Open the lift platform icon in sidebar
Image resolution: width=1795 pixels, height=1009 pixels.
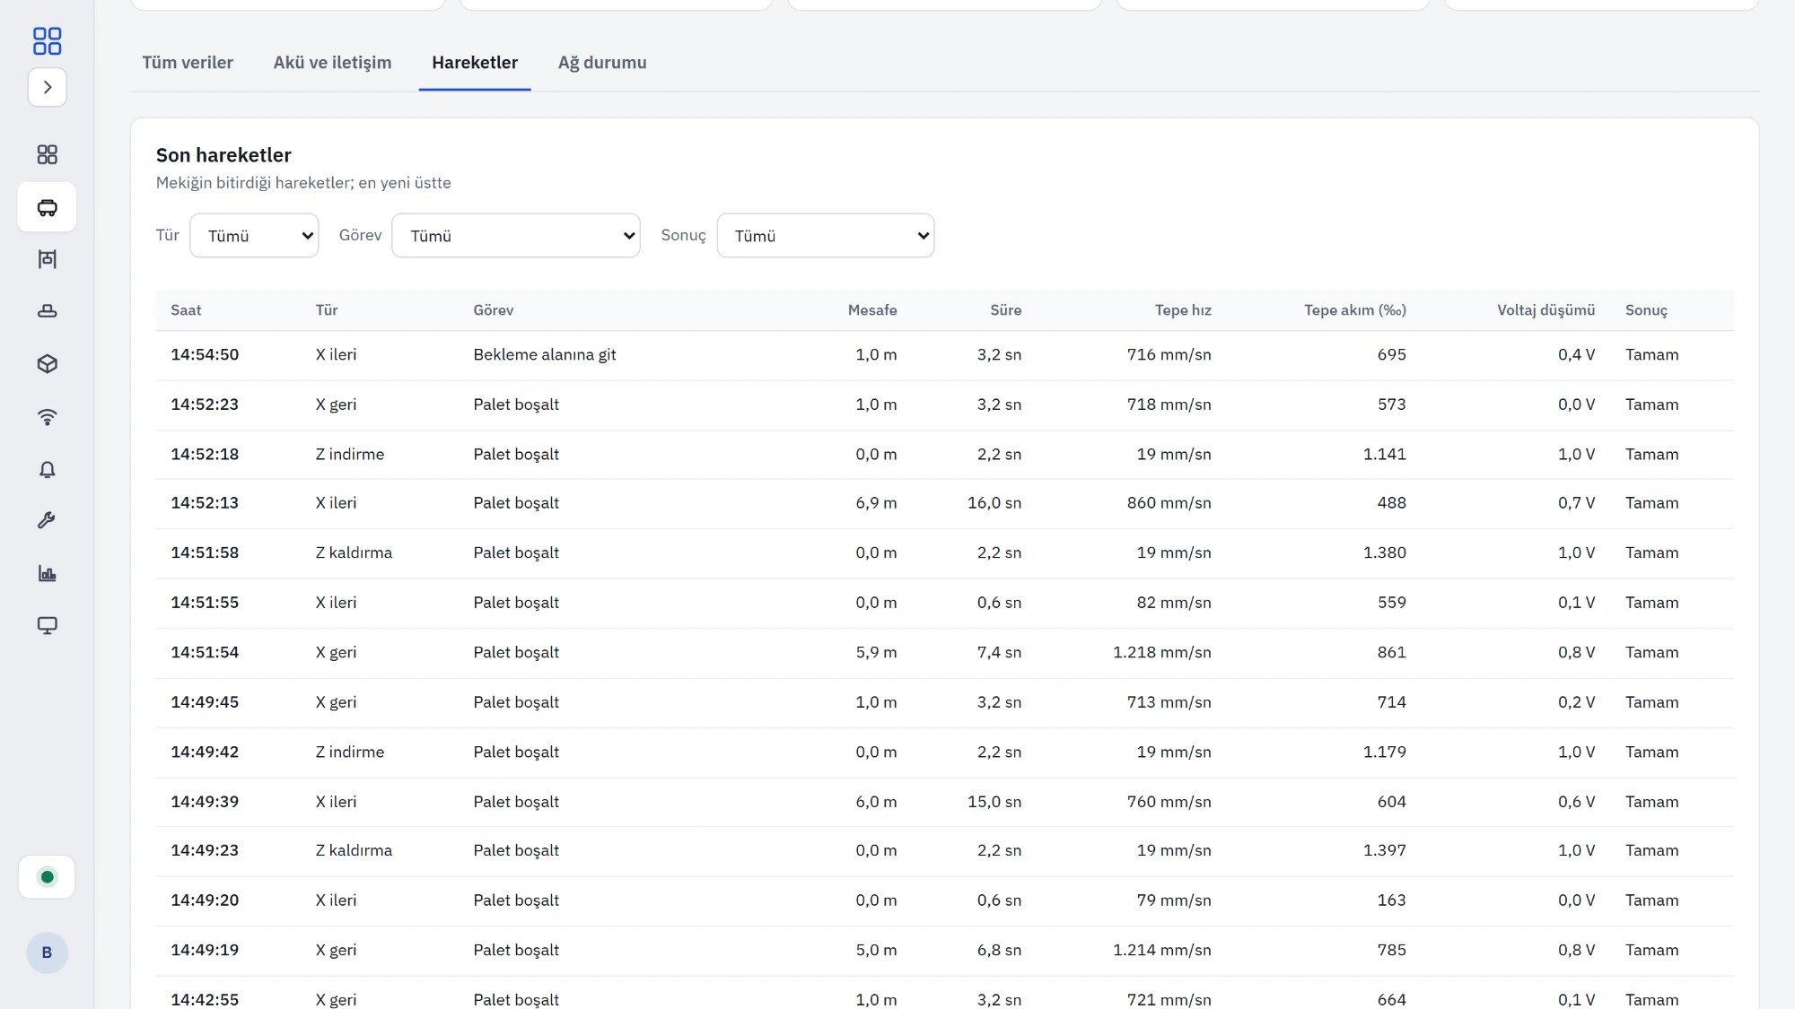[x=48, y=311]
